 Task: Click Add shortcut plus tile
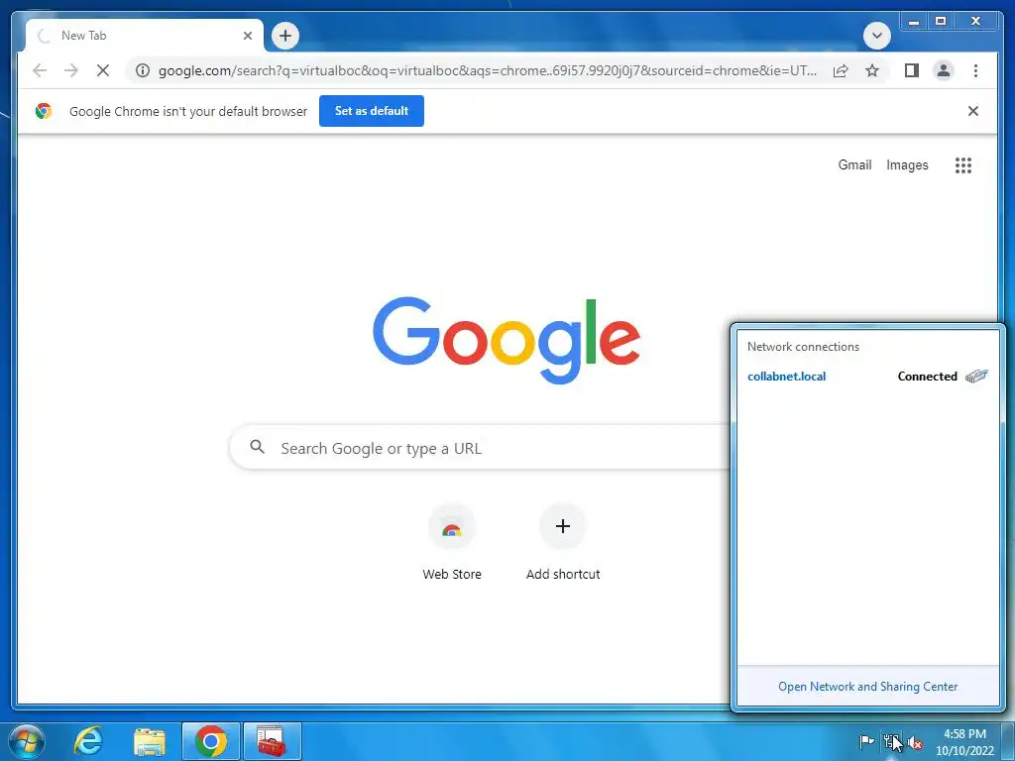coord(563,543)
